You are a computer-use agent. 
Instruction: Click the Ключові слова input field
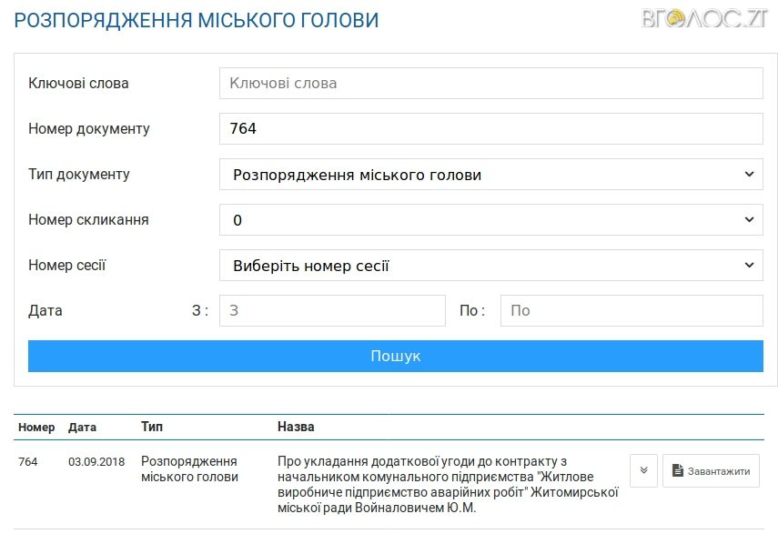pos(490,84)
